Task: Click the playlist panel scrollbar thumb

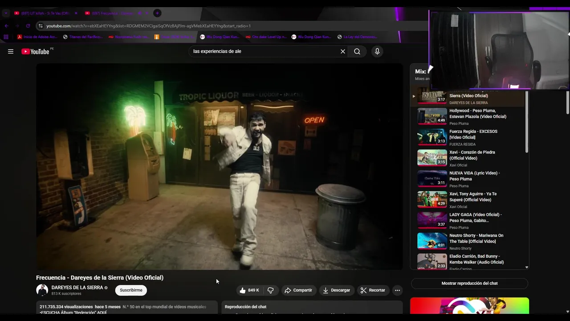Action: pos(527,121)
